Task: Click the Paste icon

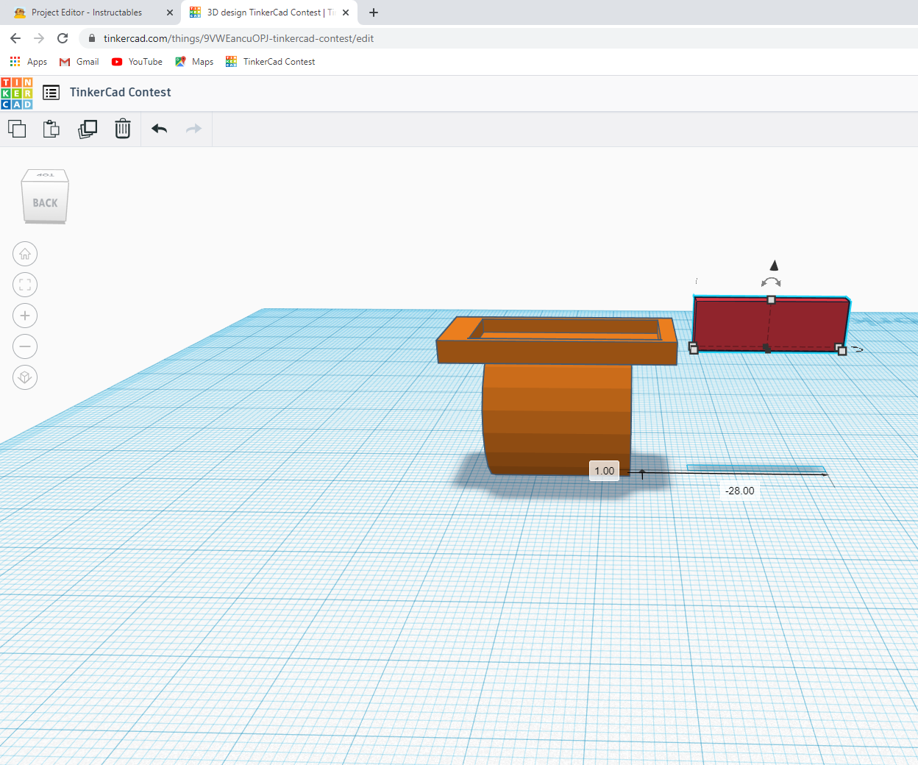Action: point(51,129)
